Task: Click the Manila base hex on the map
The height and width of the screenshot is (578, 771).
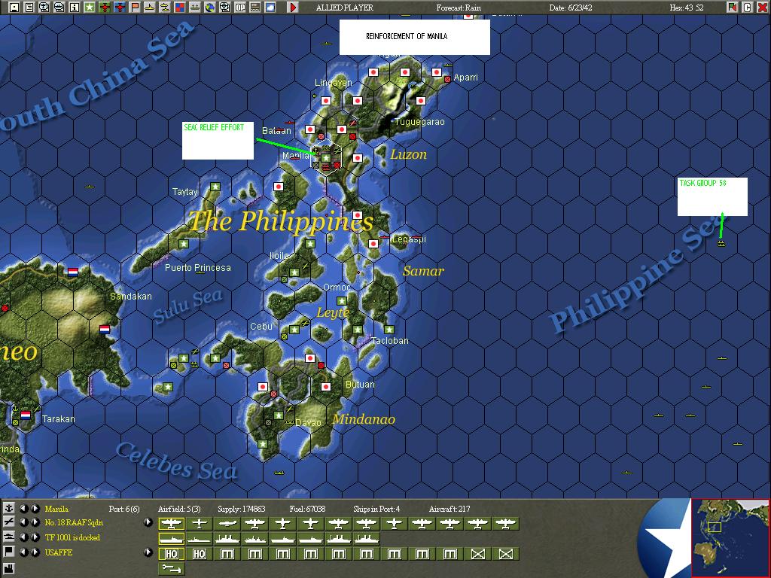Action: (325, 157)
